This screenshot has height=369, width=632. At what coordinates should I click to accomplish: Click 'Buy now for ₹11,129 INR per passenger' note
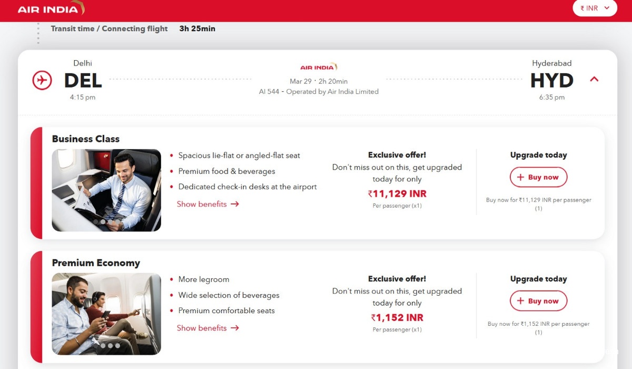[538, 204]
